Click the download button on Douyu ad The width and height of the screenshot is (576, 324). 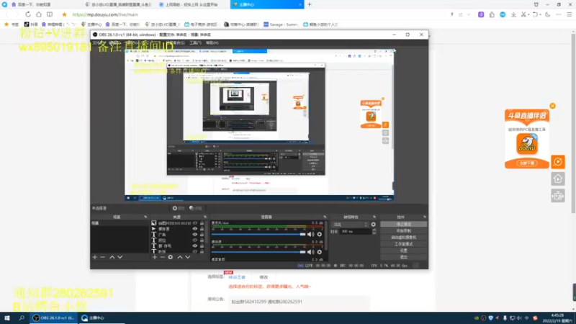coord(527,163)
